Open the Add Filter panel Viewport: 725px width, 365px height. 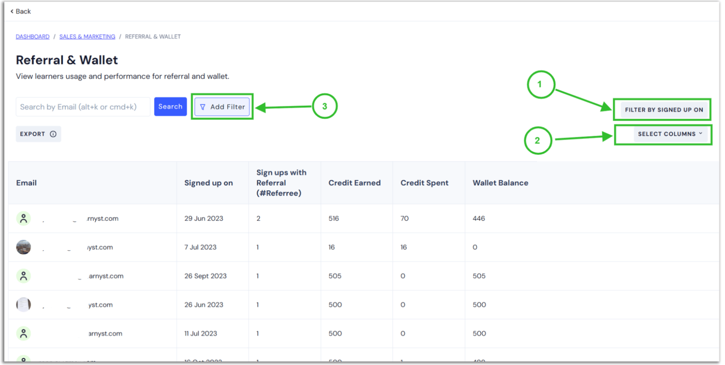222,106
